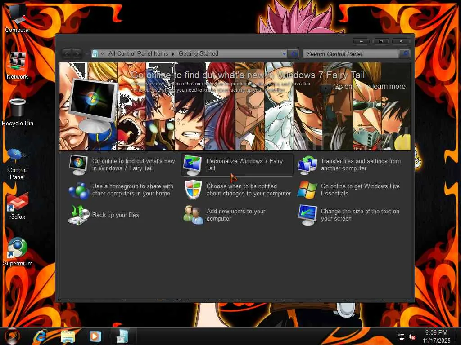Image resolution: width=461 pixels, height=345 pixels.
Task: Click into the Search Control Panel field
Action: pyautogui.click(x=351, y=54)
